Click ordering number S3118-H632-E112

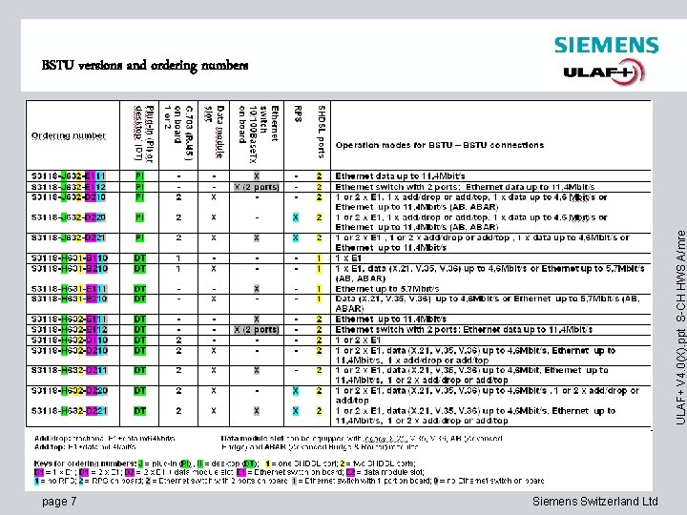[x=70, y=329]
